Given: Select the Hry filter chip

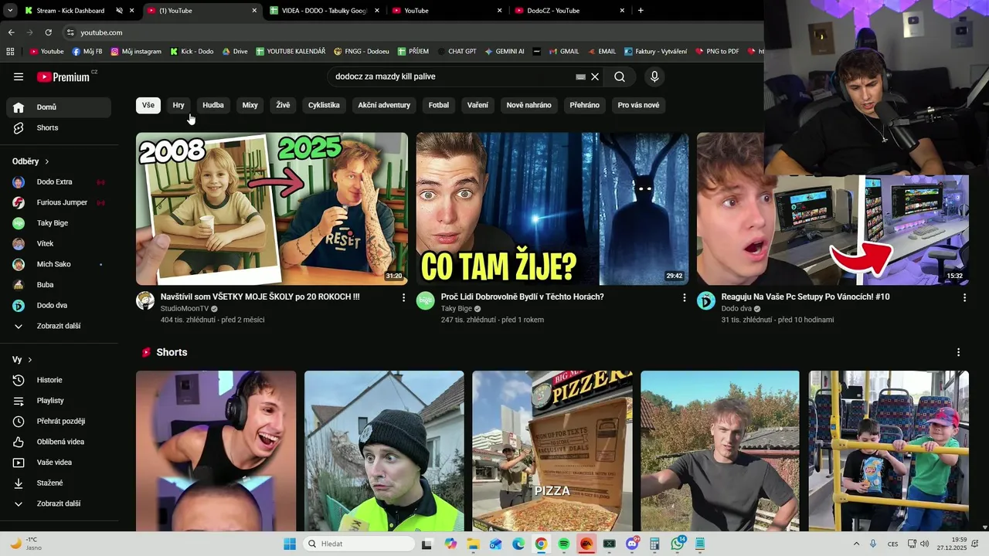Looking at the screenshot, I should 178,105.
